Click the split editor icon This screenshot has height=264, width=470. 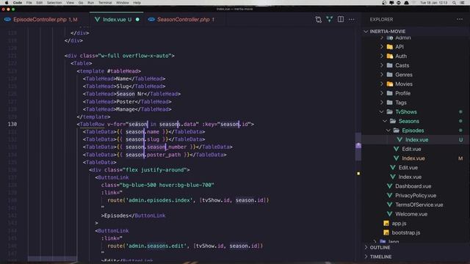click(341, 19)
